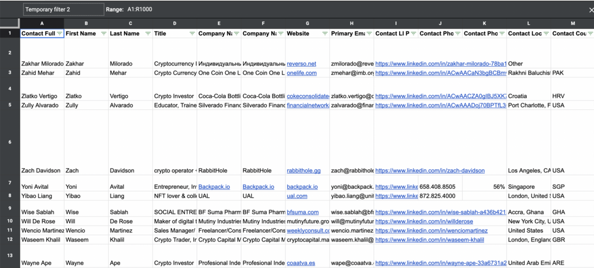The width and height of the screenshot is (594, 268).
Task: Select 'UAL' cell in column F
Action: coord(263,196)
